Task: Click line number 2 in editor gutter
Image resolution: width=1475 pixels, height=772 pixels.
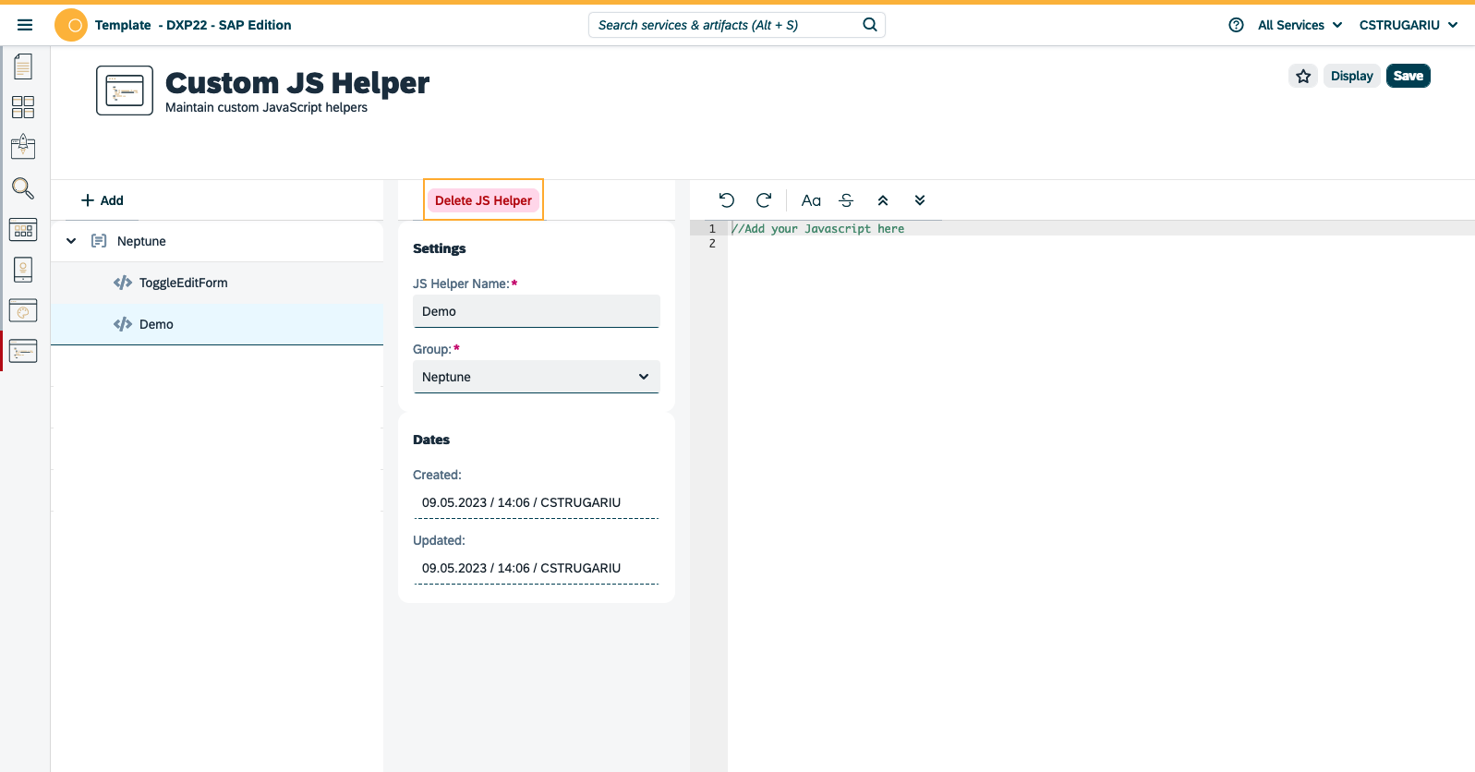Action: pyautogui.click(x=712, y=244)
